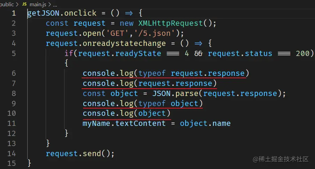Screen dimensions: 315x169
Task: Click 'getJSON' on line 1
Action: tap(44, 13)
